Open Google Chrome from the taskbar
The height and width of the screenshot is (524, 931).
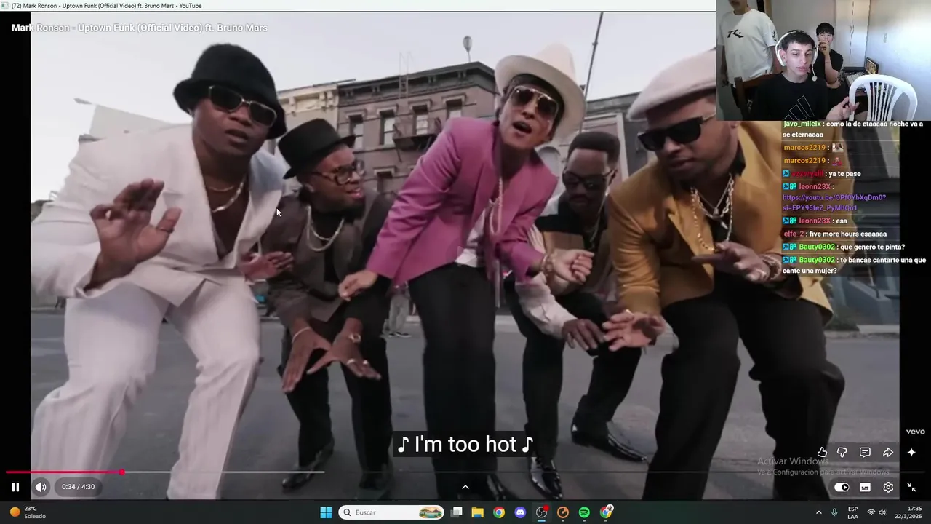tap(499, 512)
